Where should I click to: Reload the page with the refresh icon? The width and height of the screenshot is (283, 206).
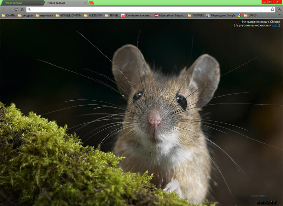point(16,10)
